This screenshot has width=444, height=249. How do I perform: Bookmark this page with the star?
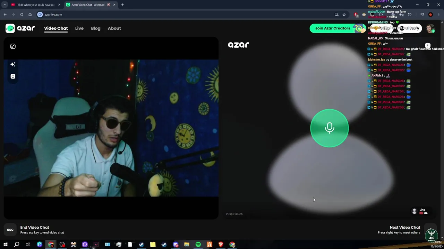[344, 15]
